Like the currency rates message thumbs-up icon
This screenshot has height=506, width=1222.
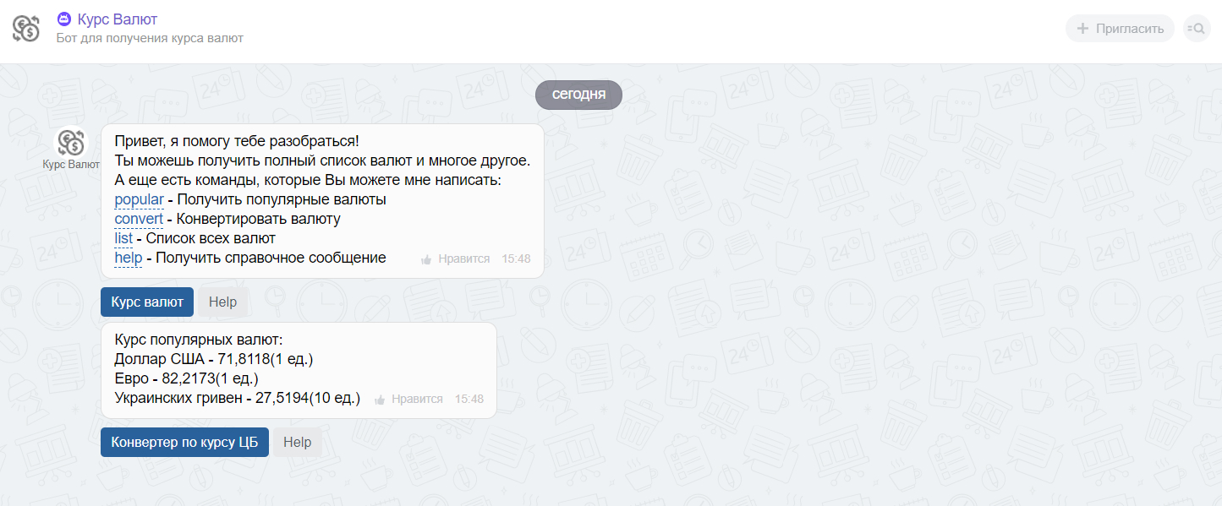[380, 400]
